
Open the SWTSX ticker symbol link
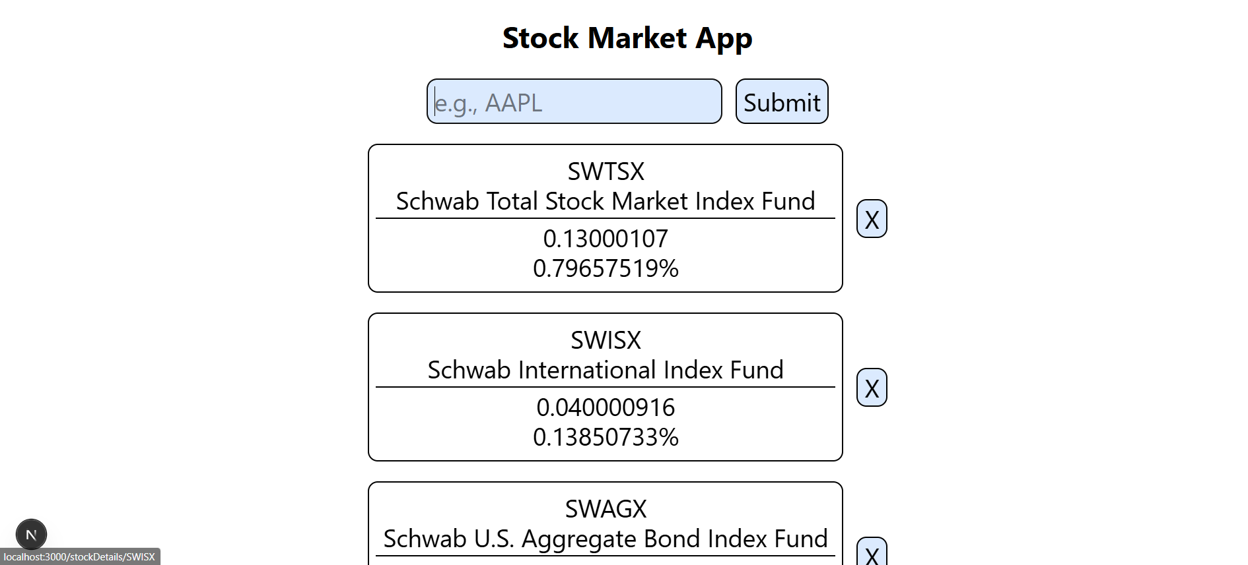[606, 171]
